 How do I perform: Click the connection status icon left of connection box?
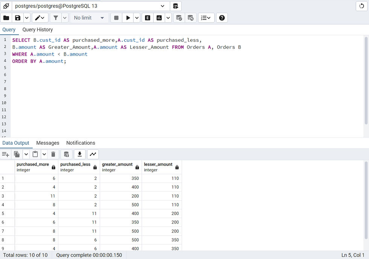[x=6, y=6]
